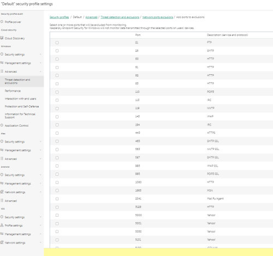Click Threat detection and exclusions breadcrumb link

pos(120,17)
